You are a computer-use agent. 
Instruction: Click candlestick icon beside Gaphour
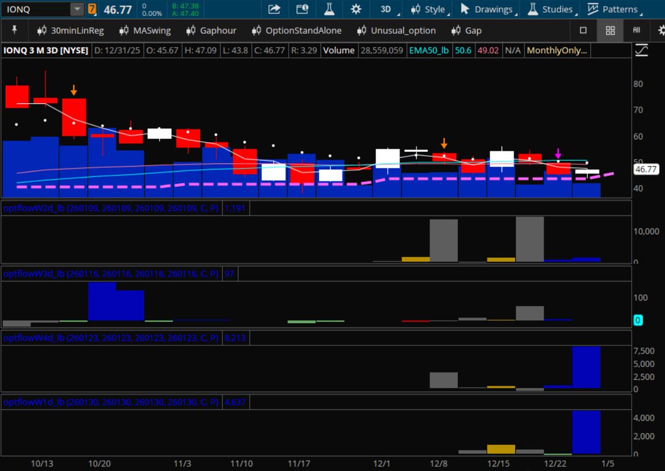click(x=191, y=30)
